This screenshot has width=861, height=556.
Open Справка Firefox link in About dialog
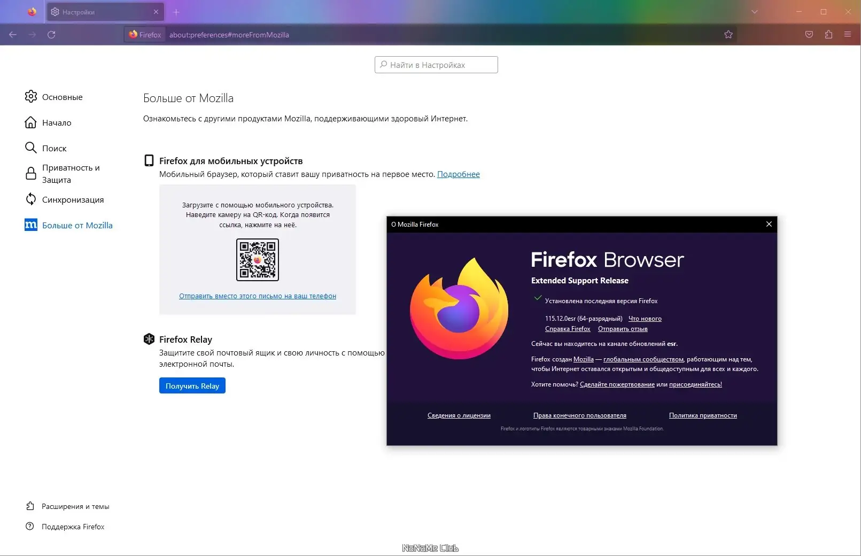pos(568,329)
